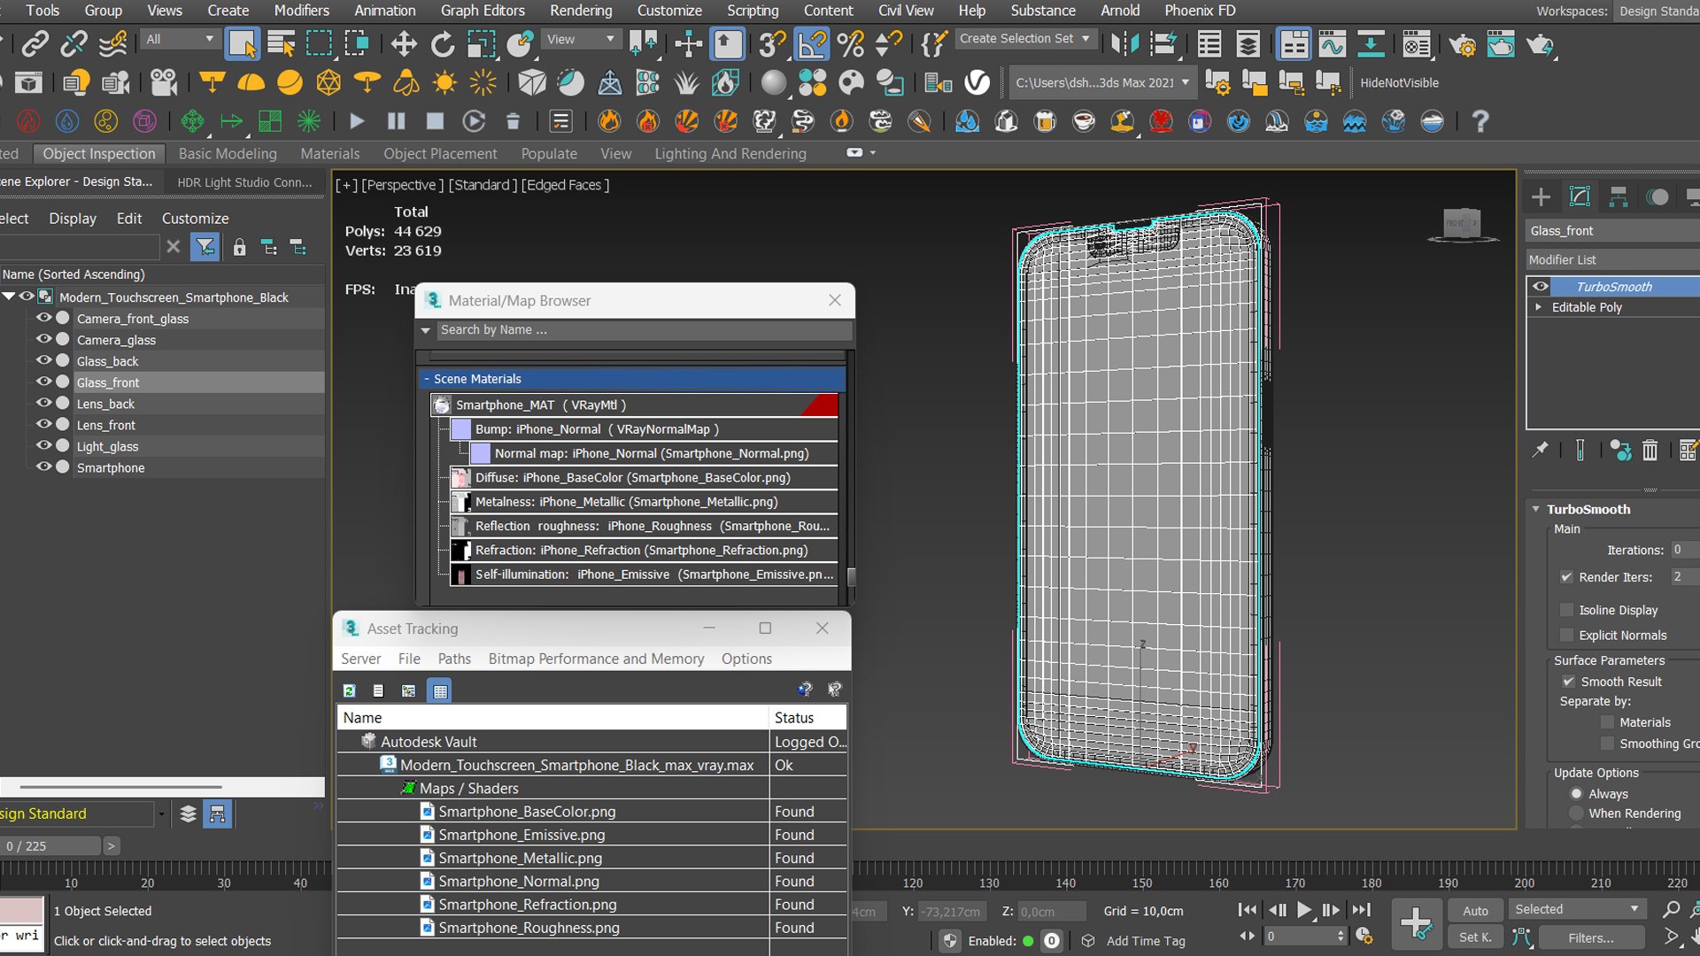The height and width of the screenshot is (956, 1700).
Task: Click the scene explorer filter funnel icon
Action: coord(205,247)
